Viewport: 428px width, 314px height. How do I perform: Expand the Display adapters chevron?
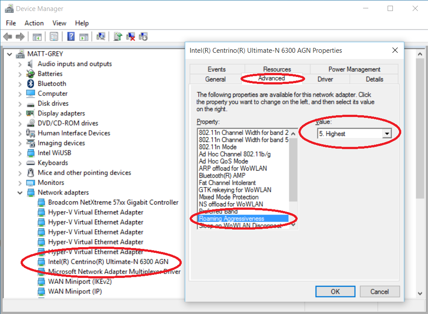[20, 113]
